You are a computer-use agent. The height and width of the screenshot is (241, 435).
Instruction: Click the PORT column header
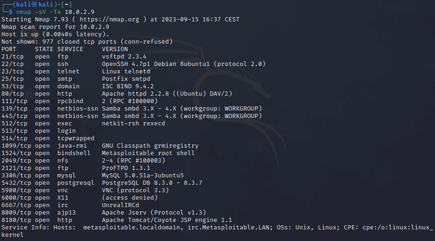(x=9, y=49)
